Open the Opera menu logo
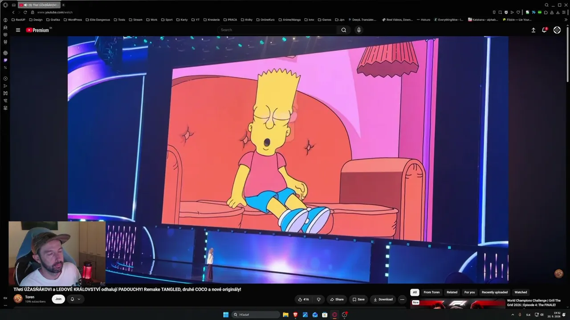Screen dimensions: 570x320 pyautogui.click(x=5, y=5)
